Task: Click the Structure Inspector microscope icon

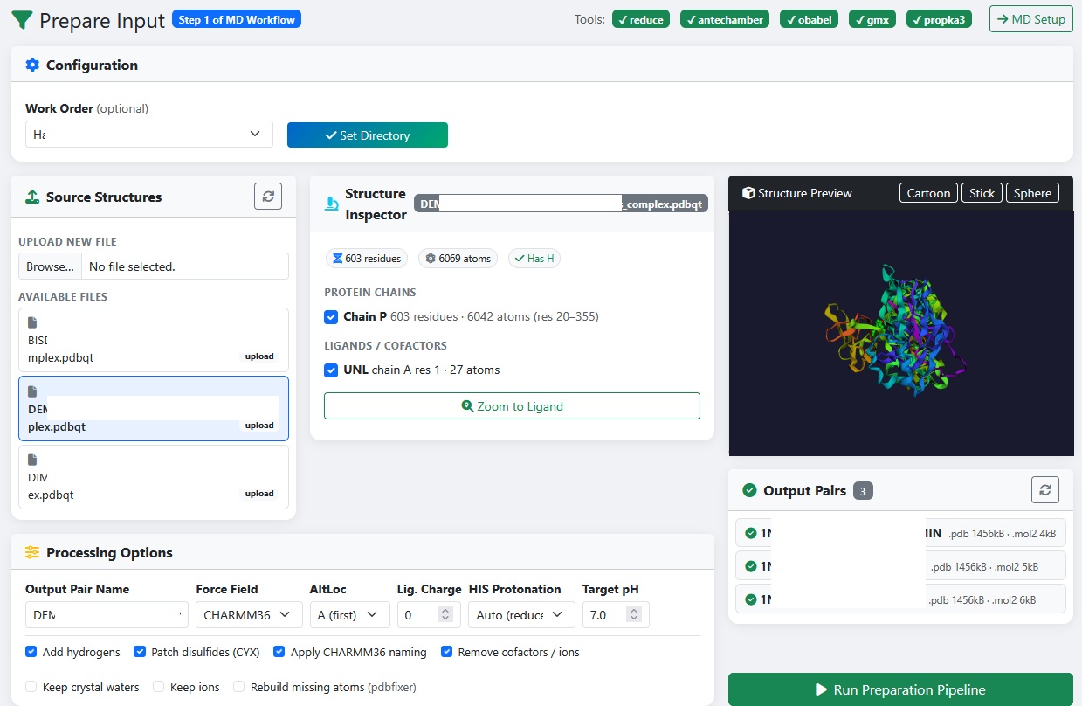Action: [332, 204]
